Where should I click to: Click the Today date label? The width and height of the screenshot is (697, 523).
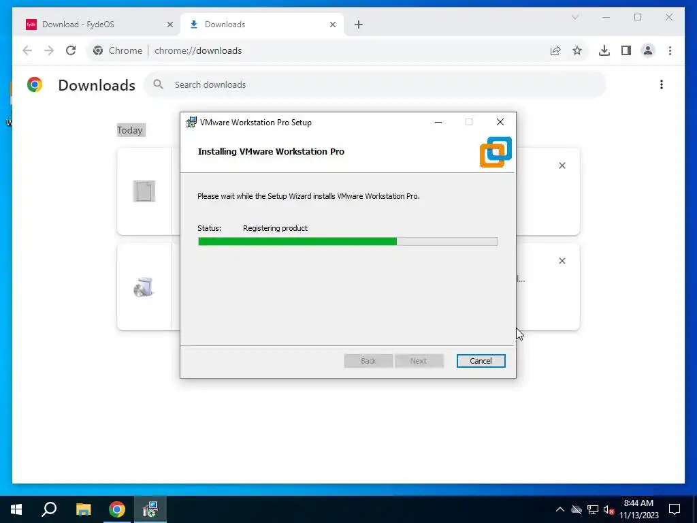tap(130, 130)
